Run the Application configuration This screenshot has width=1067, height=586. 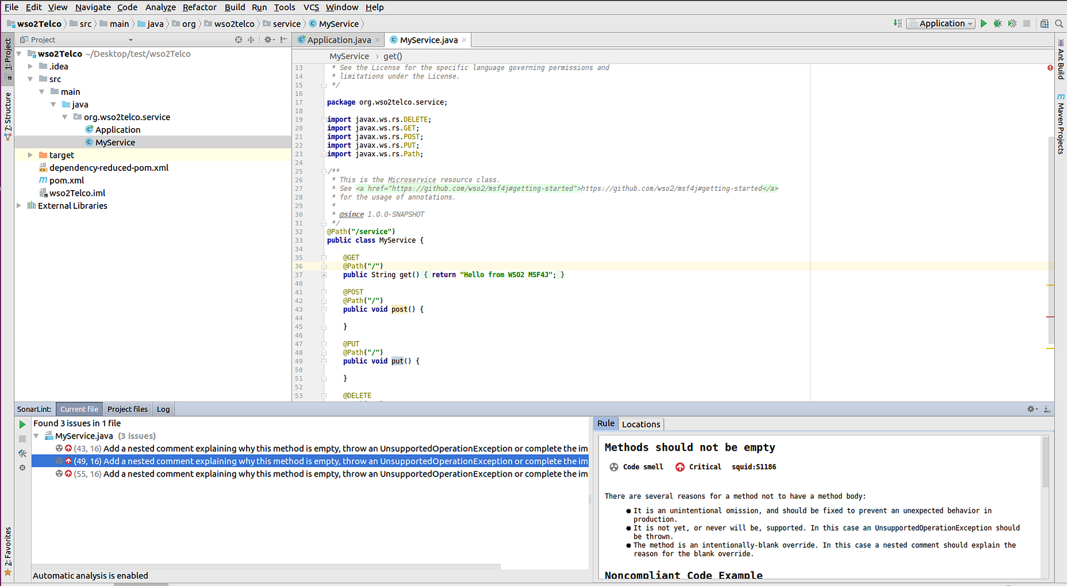983,23
